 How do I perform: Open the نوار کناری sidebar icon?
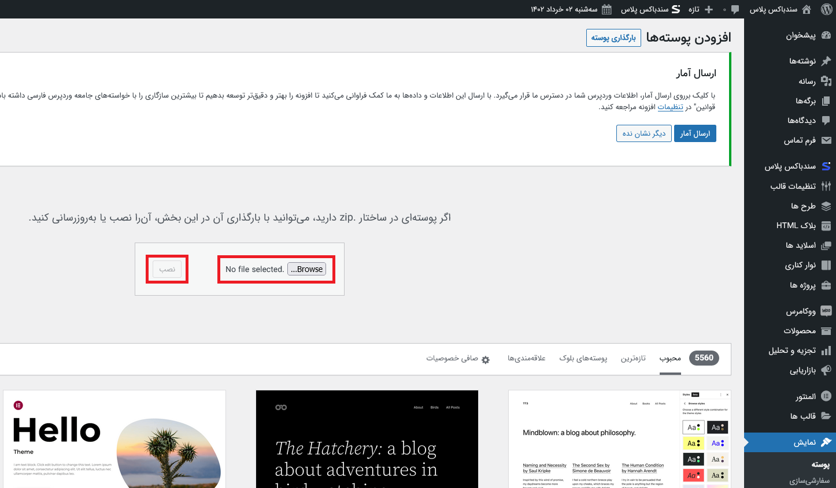click(x=826, y=265)
